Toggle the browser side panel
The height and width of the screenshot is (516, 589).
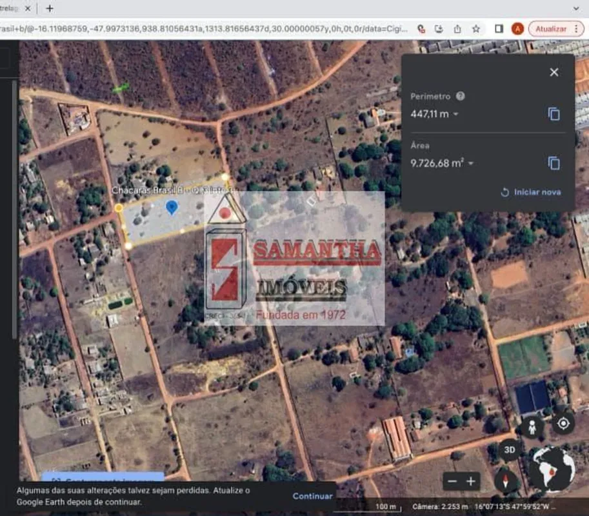pyautogui.click(x=499, y=29)
